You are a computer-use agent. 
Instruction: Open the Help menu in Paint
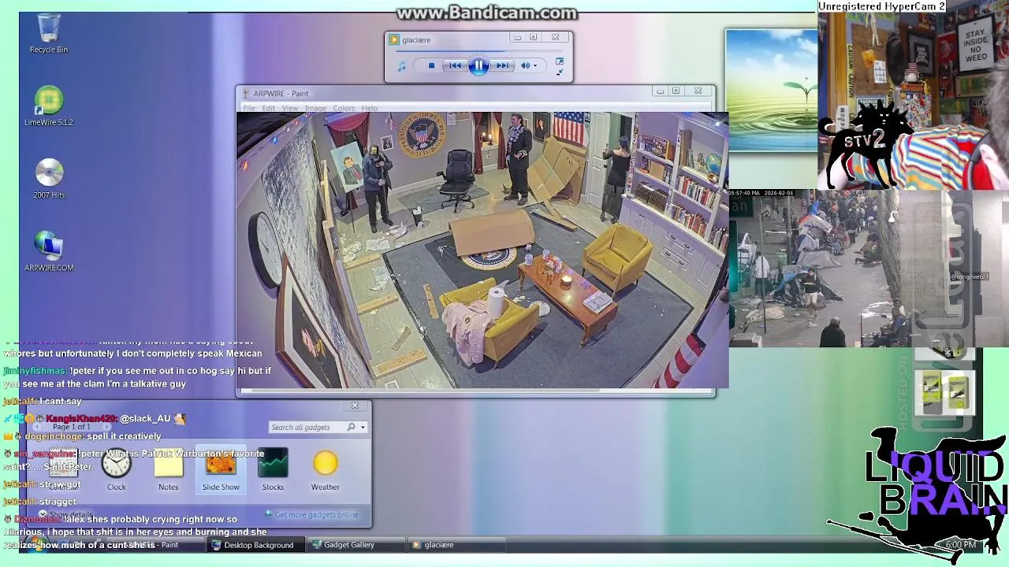(369, 108)
